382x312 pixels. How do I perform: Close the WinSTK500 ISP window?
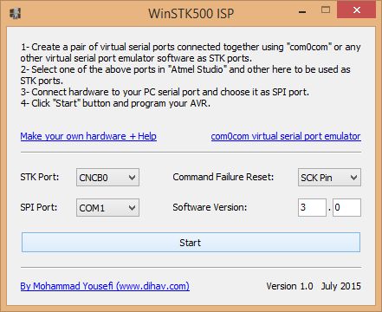[357, 10]
